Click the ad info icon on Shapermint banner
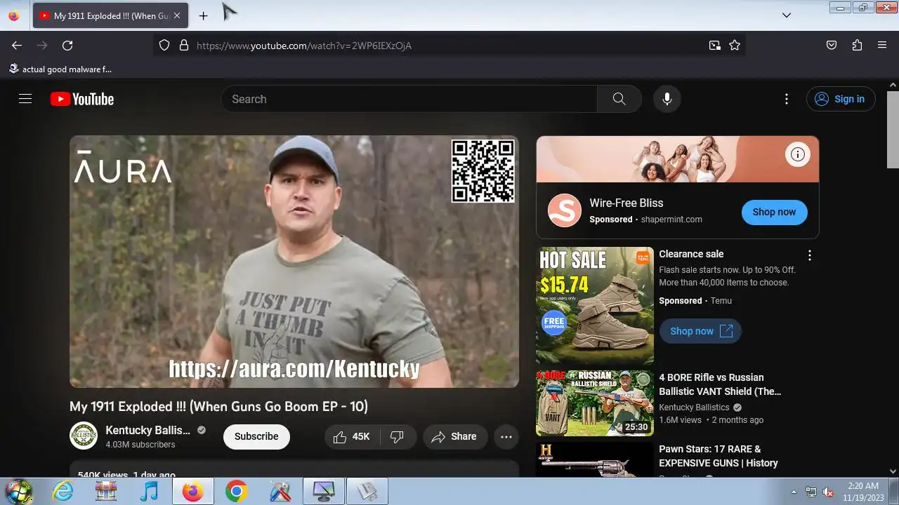 [798, 154]
